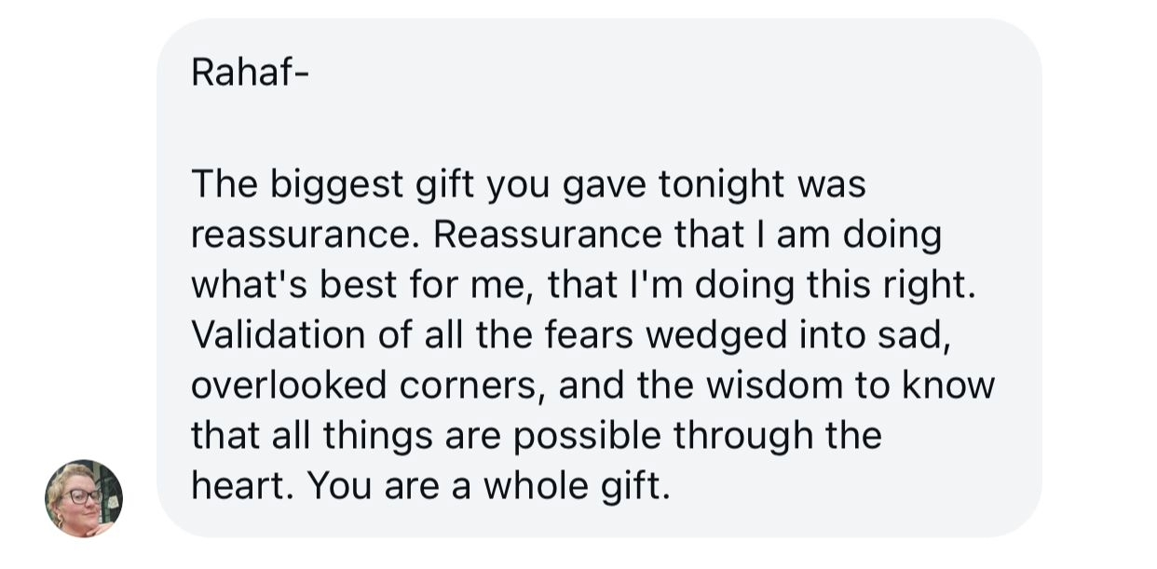This screenshot has width=1157, height=569.
Task: Click the words "wedged into sad"
Action: 798,335
